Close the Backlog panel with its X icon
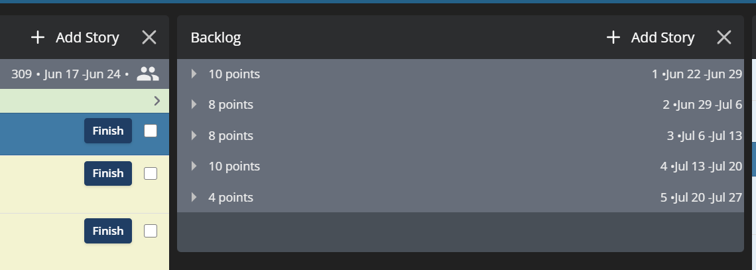The width and height of the screenshot is (756, 270). [724, 37]
